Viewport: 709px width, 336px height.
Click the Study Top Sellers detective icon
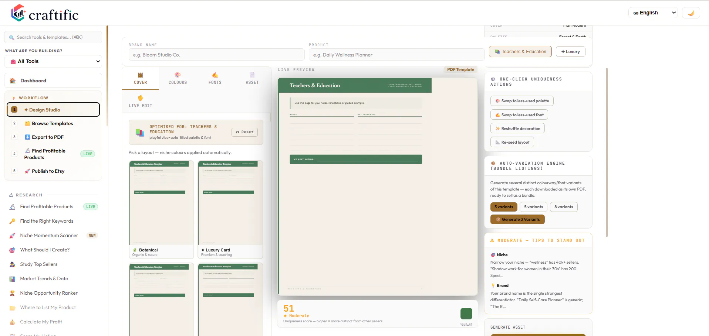(13, 264)
